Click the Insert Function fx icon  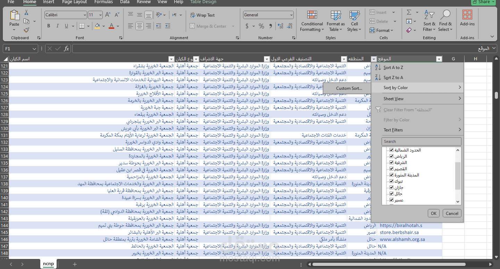[66, 49]
